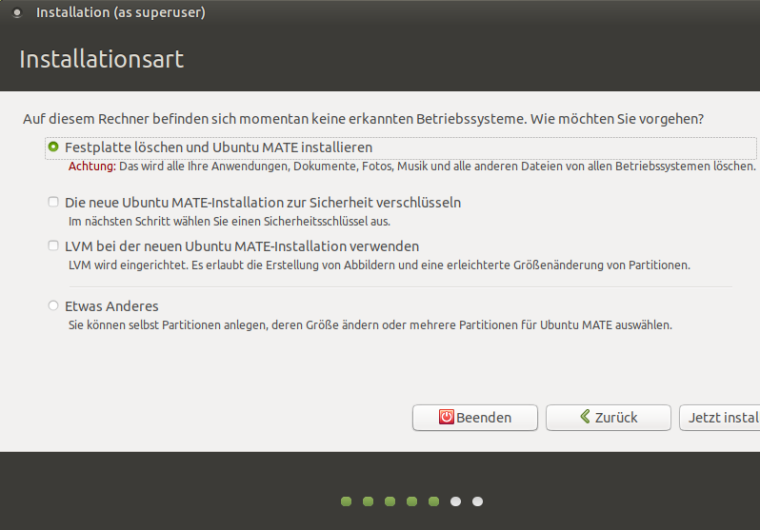760x530 pixels.
Task: Click the 'Installation (as superuser)' title bar
Action: click(x=120, y=12)
